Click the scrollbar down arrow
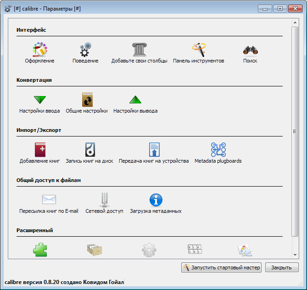Image resolution: width=307 pixels, height=290 pixels. point(295,255)
